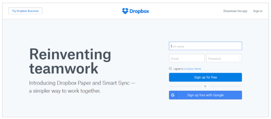Click the Google G icon
This screenshot has height=119, width=271.
click(x=173, y=95)
